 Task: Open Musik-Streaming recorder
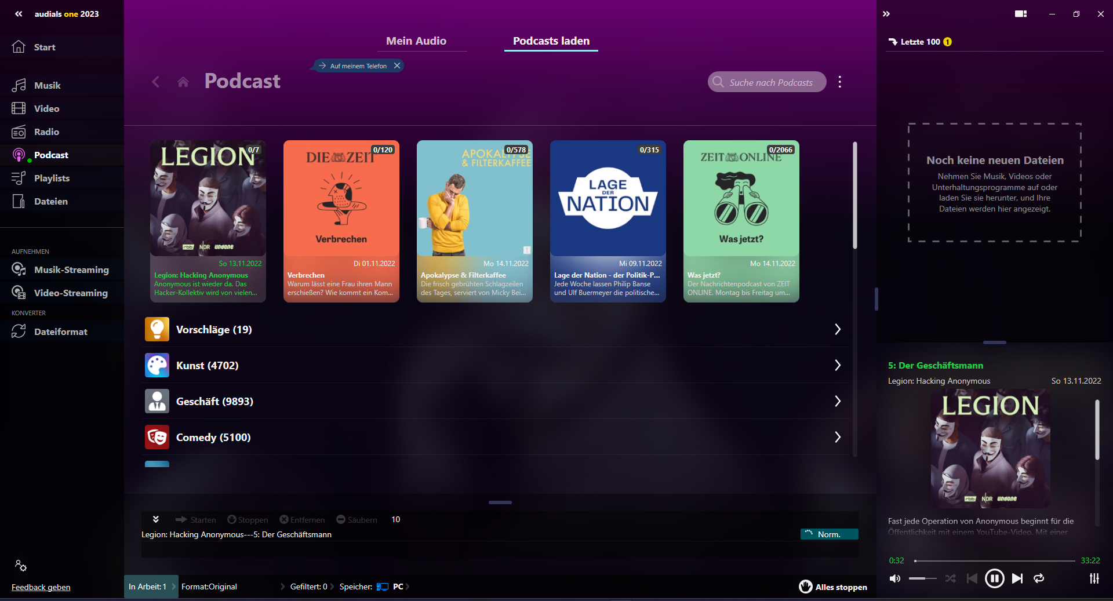pyautogui.click(x=62, y=269)
